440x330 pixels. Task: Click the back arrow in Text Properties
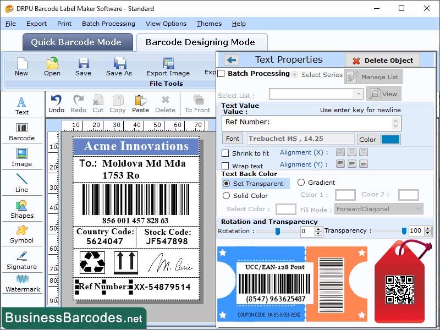pyautogui.click(x=230, y=59)
